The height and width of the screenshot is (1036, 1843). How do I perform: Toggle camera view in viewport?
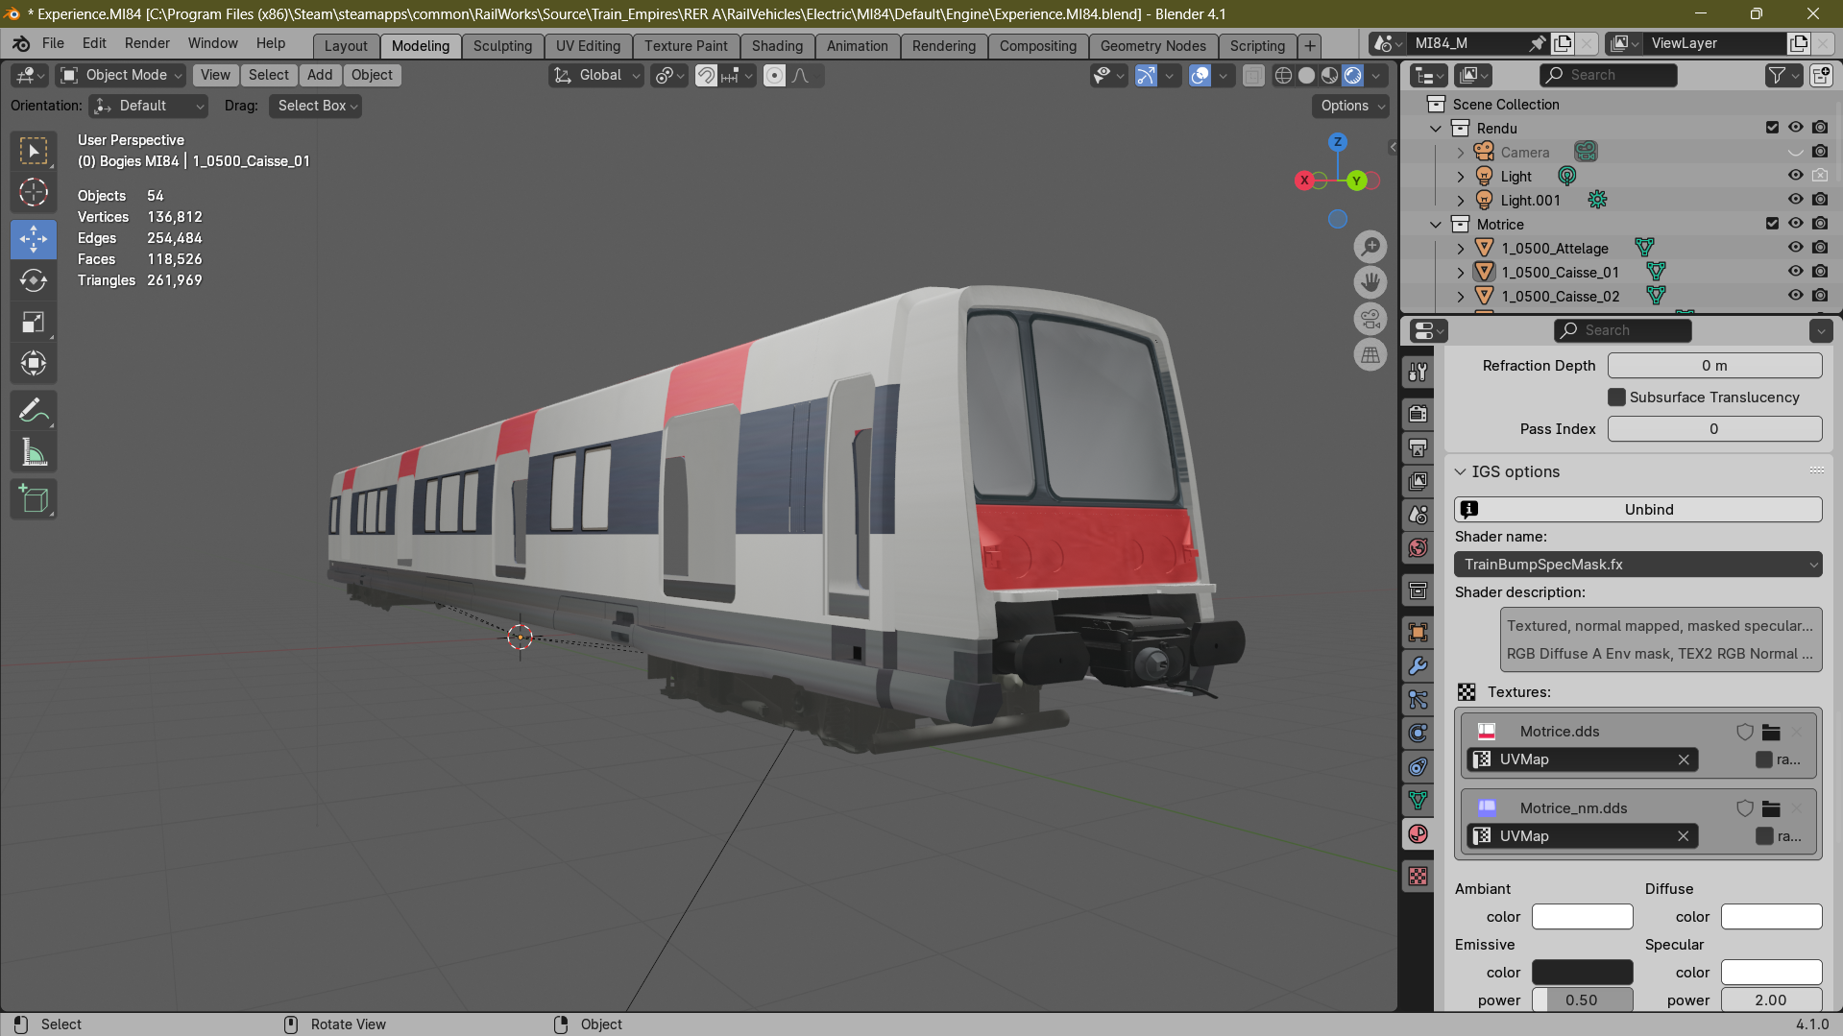pos(1370,318)
